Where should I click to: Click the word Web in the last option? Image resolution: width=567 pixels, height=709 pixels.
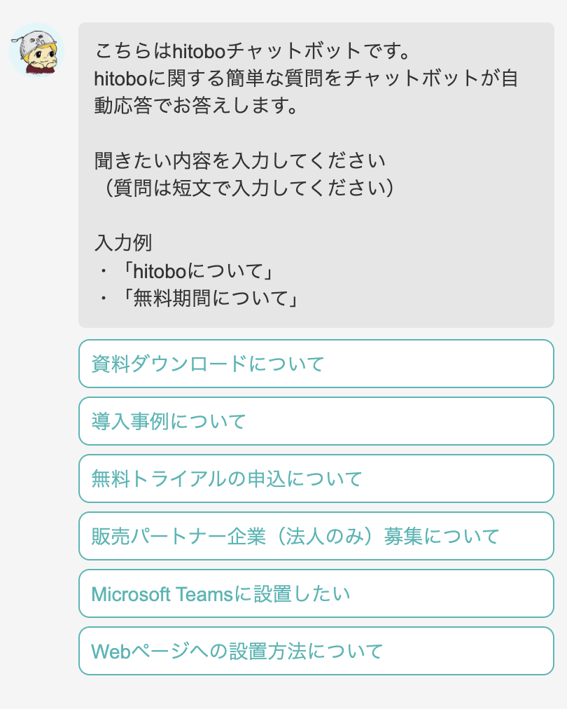tap(111, 652)
